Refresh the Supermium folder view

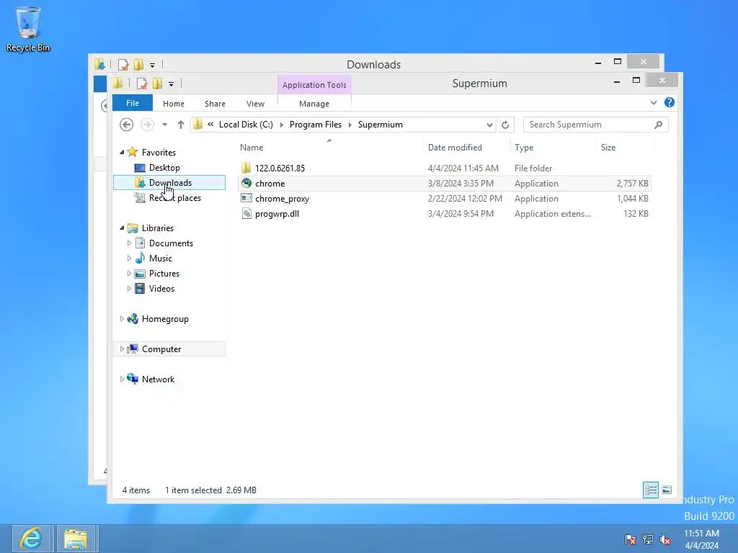[x=505, y=125]
